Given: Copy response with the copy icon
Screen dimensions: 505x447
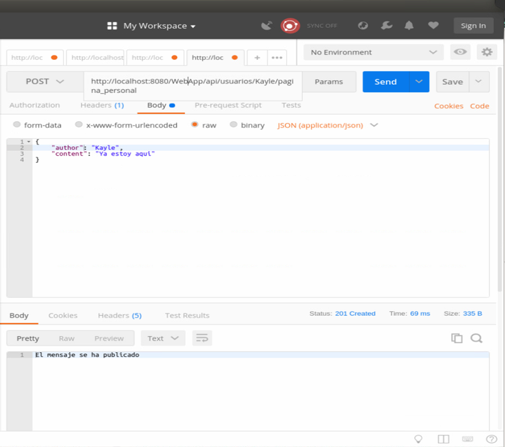Looking at the screenshot, I should (457, 338).
